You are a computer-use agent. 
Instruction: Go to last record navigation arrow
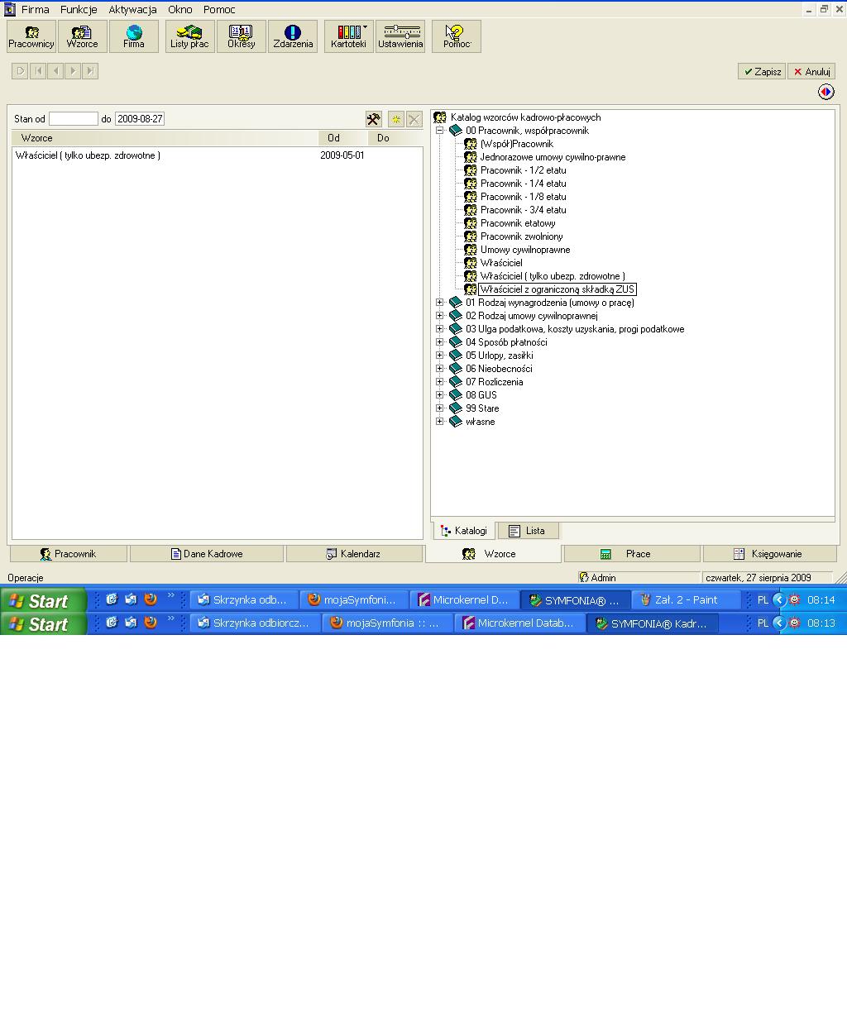pyautogui.click(x=90, y=71)
